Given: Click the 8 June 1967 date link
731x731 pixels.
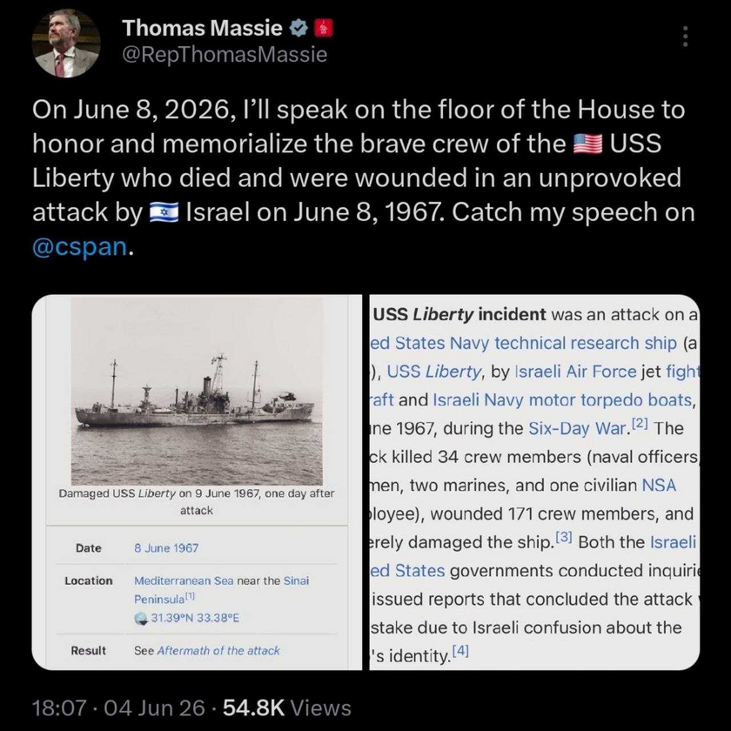Looking at the screenshot, I should tap(166, 547).
